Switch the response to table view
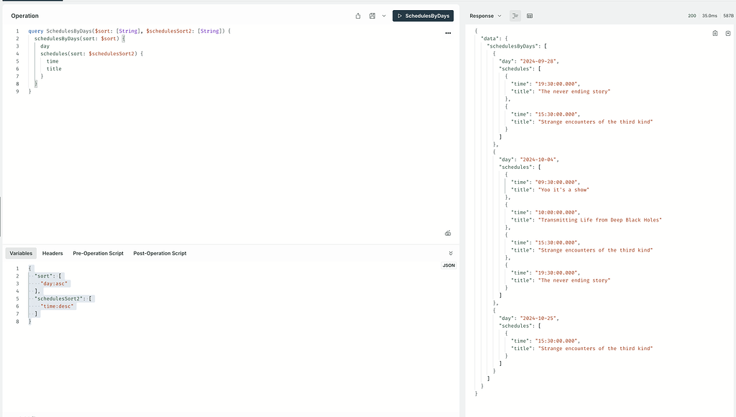The width and height of the screenshot is (736, 417). (x=530, y=16)
